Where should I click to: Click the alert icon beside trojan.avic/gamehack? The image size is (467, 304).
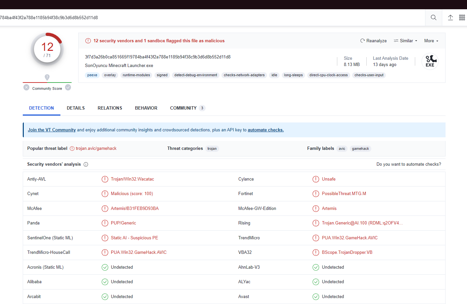[x=72, y=149]
